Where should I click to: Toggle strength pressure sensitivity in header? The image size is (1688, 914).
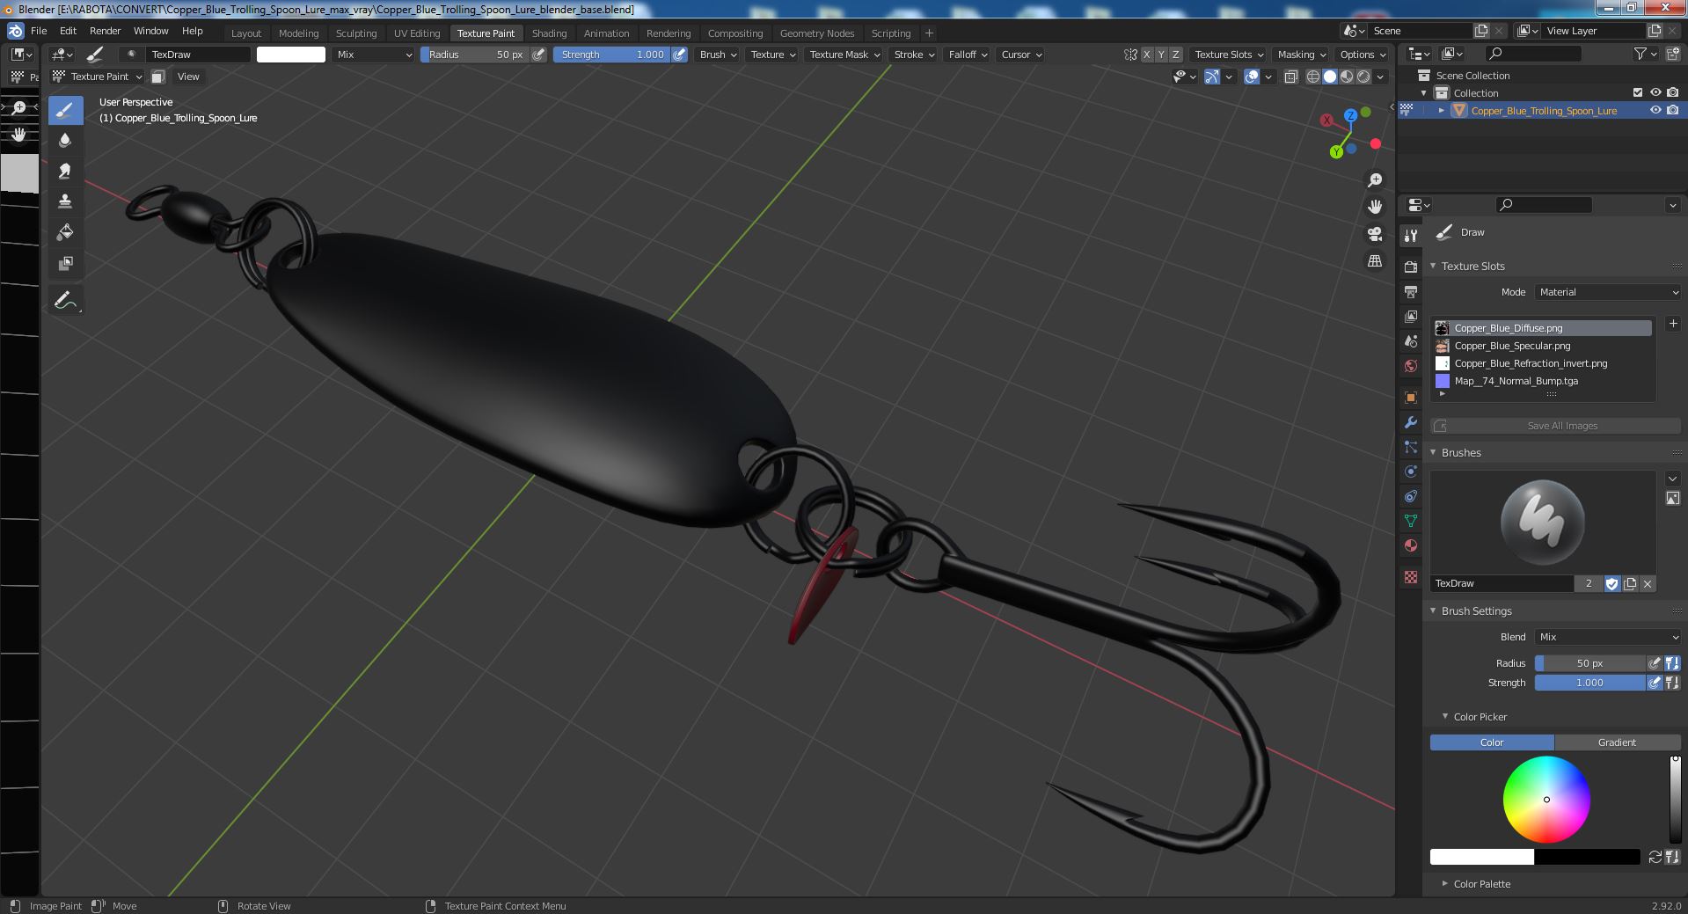point(679,55)
